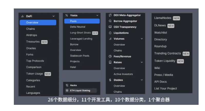This screenshot has width=205, height=111.
Task: Open Top Protocols
Action: (35, 61)
